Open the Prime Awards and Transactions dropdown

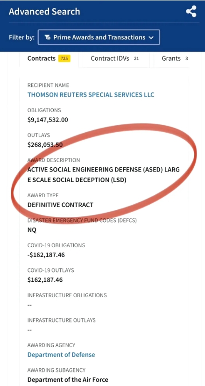point(99,37)
